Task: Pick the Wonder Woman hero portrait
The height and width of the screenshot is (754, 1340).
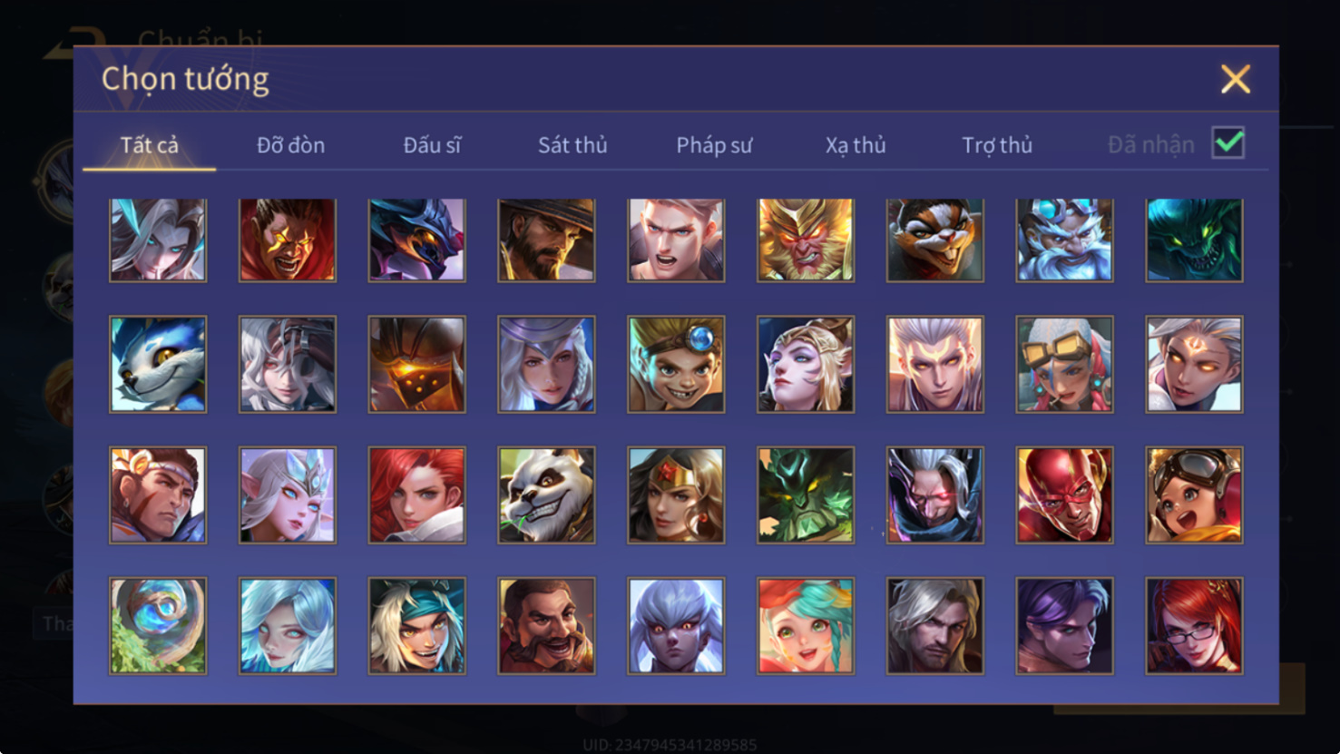Action: click(676, 495)
